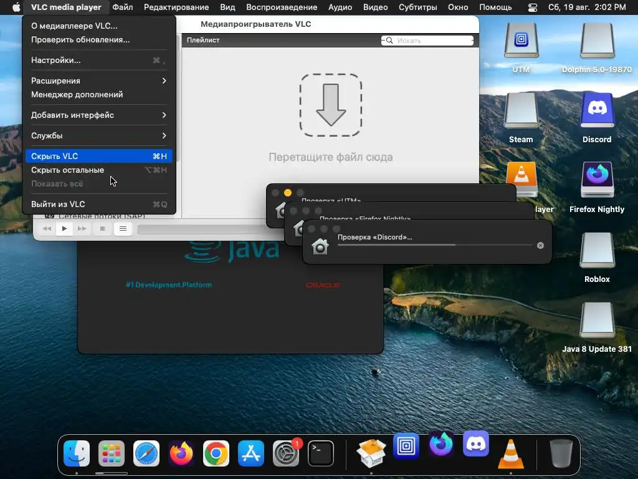Click Firefox Nightly icon in the Dock
The height and width of the screenshot is (479, 638).
point(441,444)
